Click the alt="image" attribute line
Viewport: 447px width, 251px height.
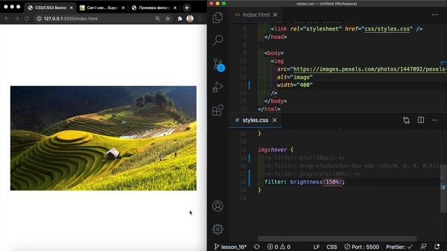295,77
